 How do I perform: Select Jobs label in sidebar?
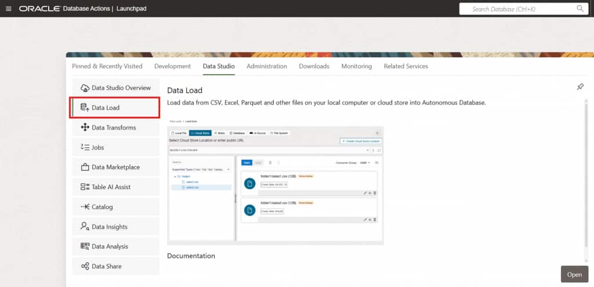[97, 148]
